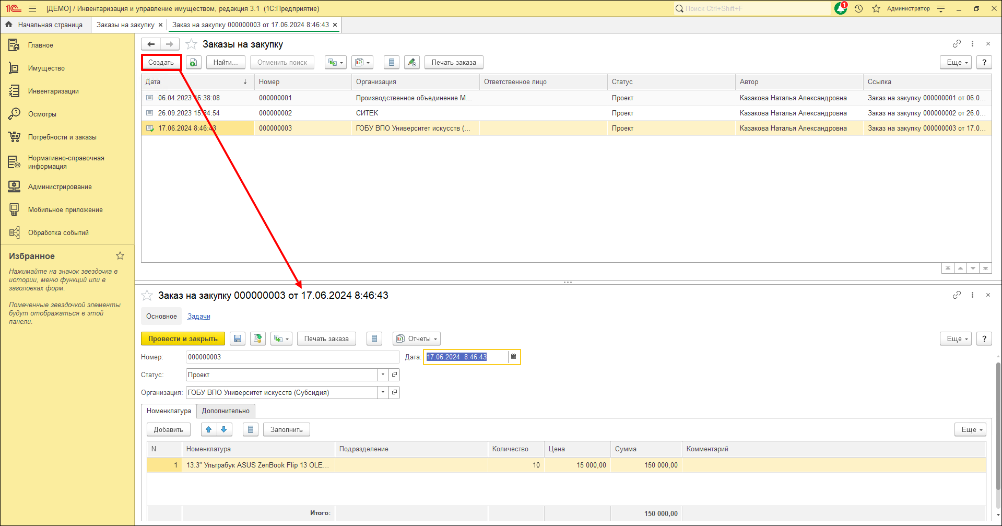The width and height of the screenshot is (1002, 526).
Task: Open notifications bell with red badge
Action: click(x=841, y=8)
